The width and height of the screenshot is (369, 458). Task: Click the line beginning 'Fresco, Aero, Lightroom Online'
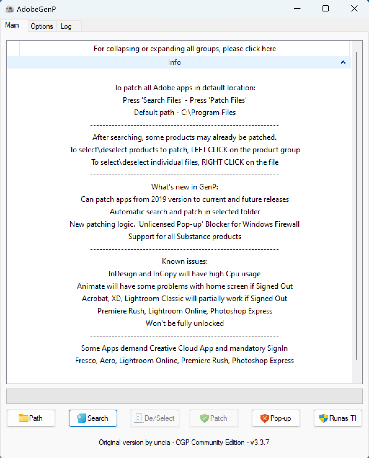(x=185, y=361)
